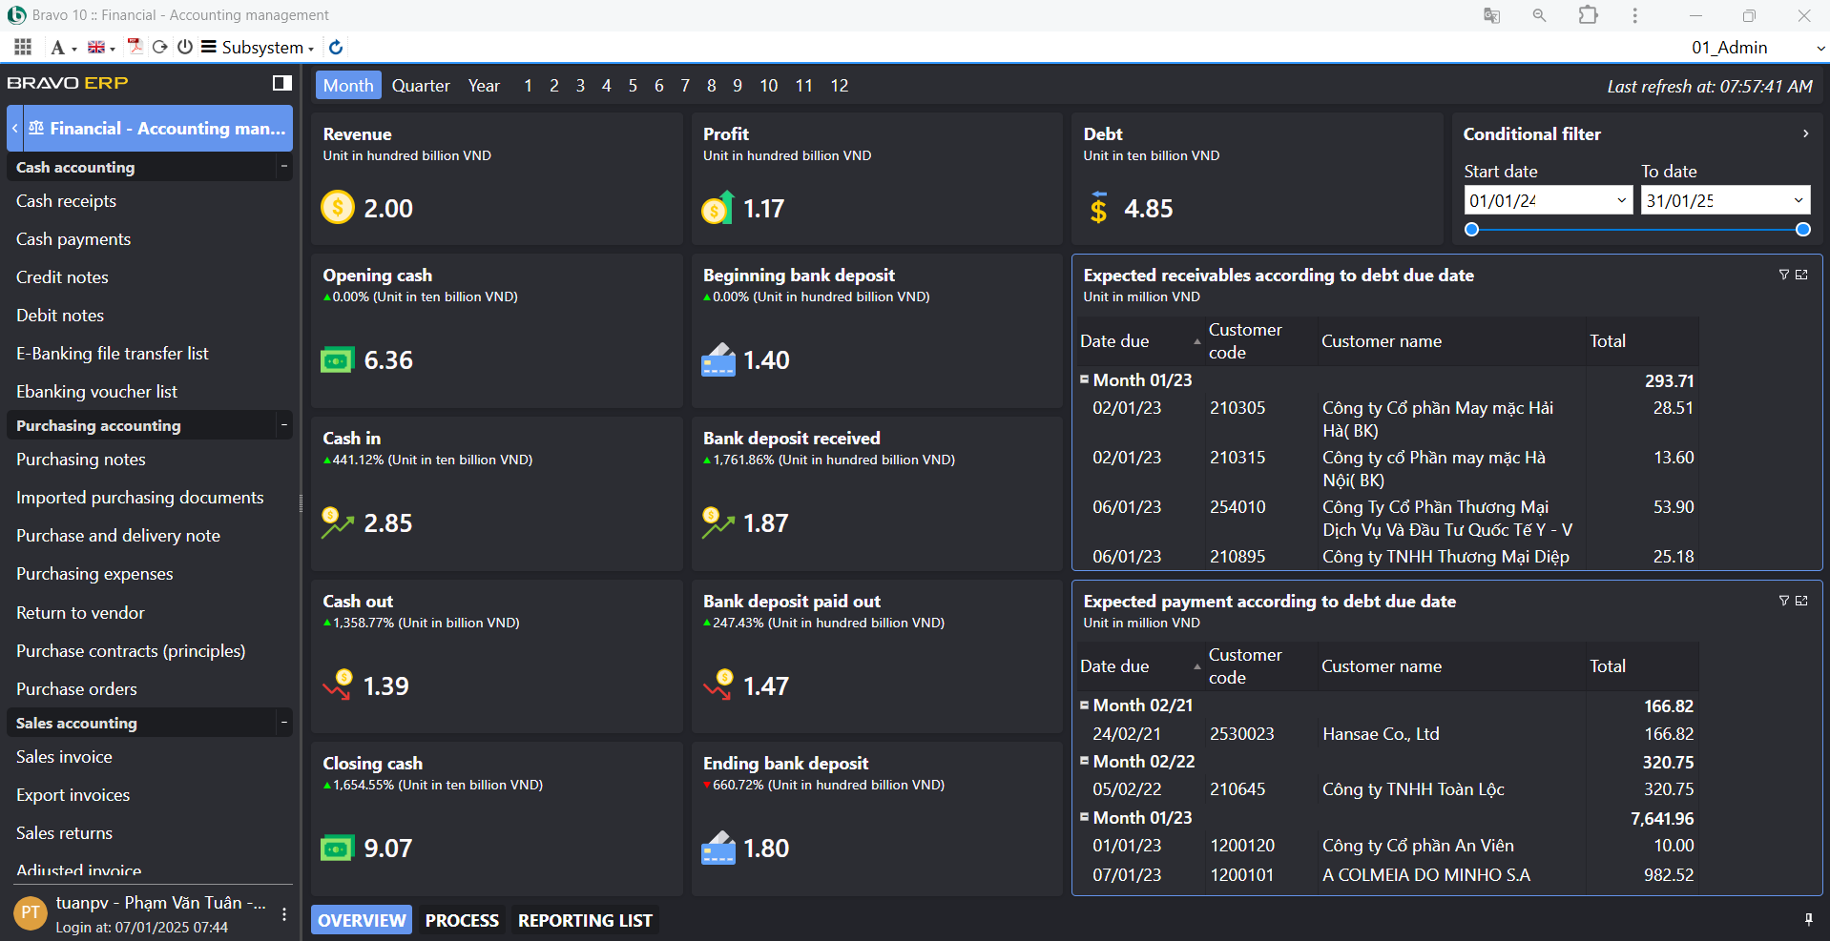Open the language flag dropdown
The height and width of the screenshot is (941, 1830).
coord(101,47)
